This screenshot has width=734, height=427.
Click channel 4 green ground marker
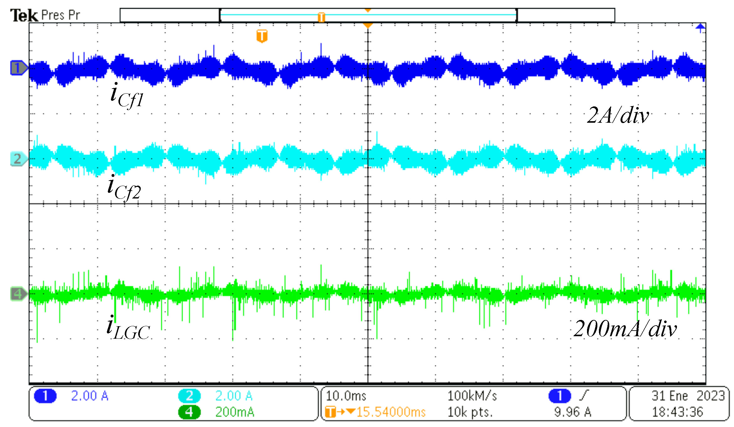click(18, 294)
